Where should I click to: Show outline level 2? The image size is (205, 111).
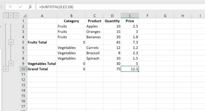11,16
